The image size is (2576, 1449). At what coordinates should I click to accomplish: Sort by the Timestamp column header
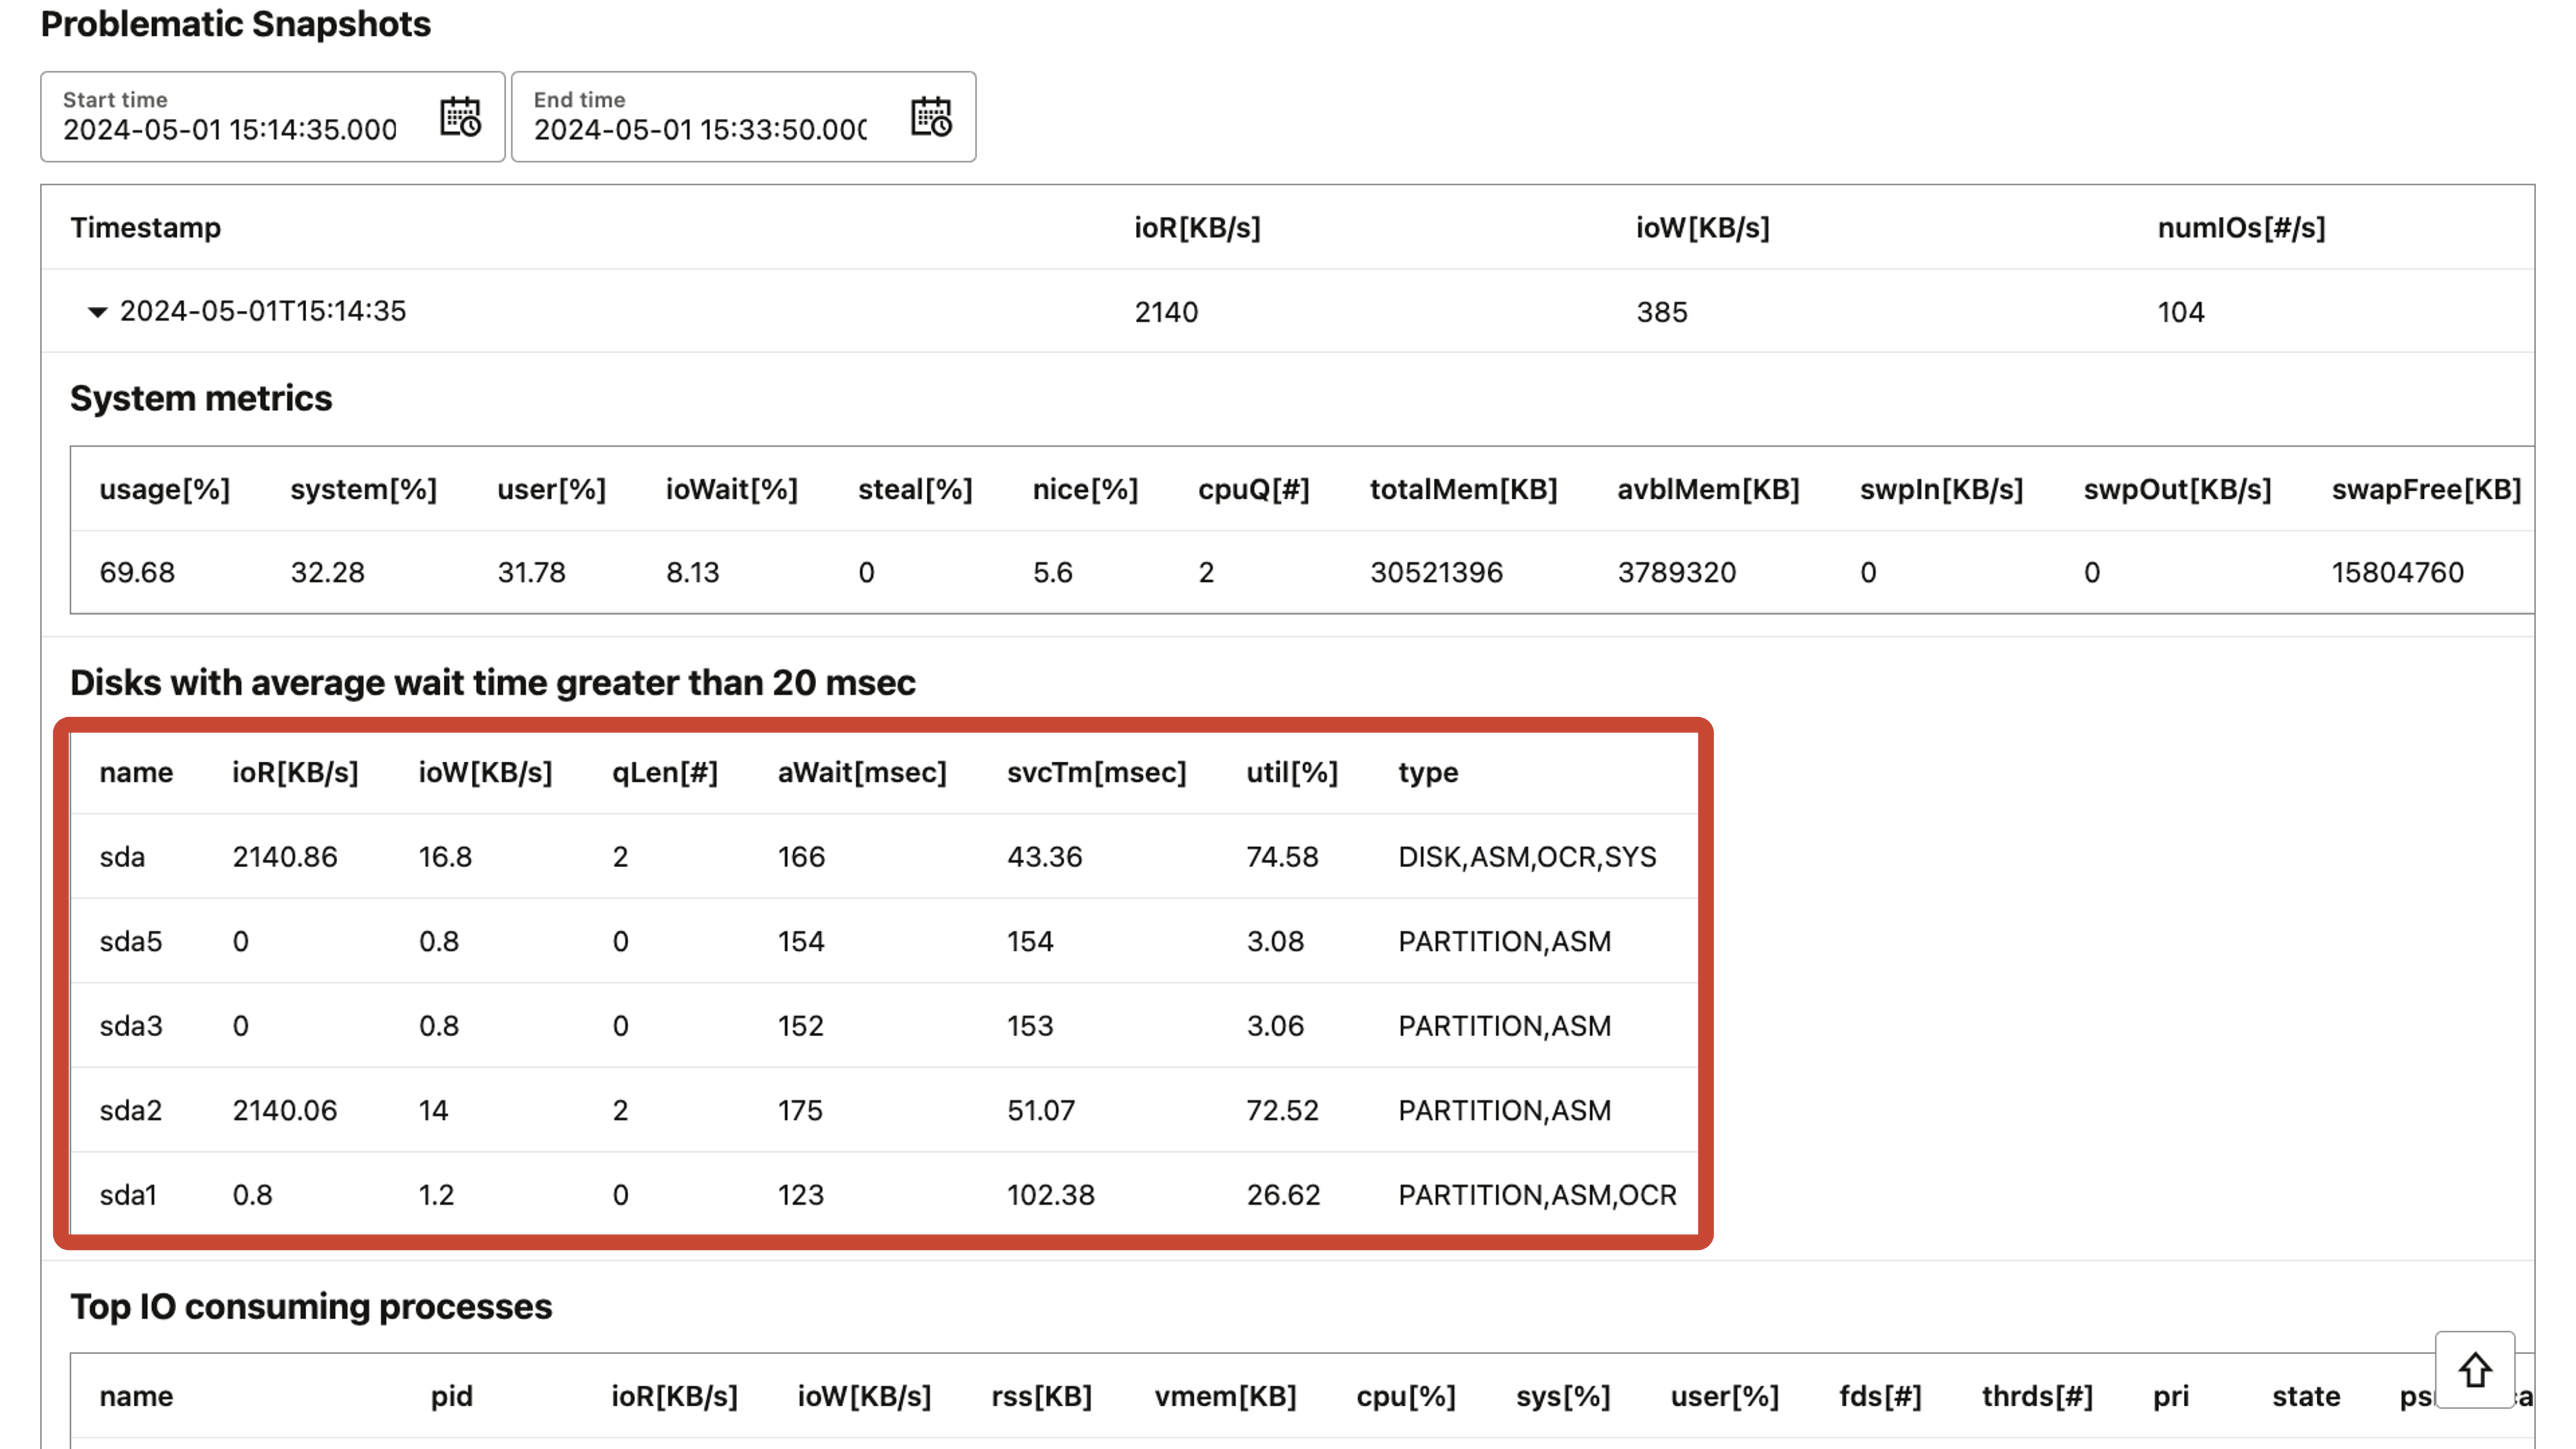(145, 227)
